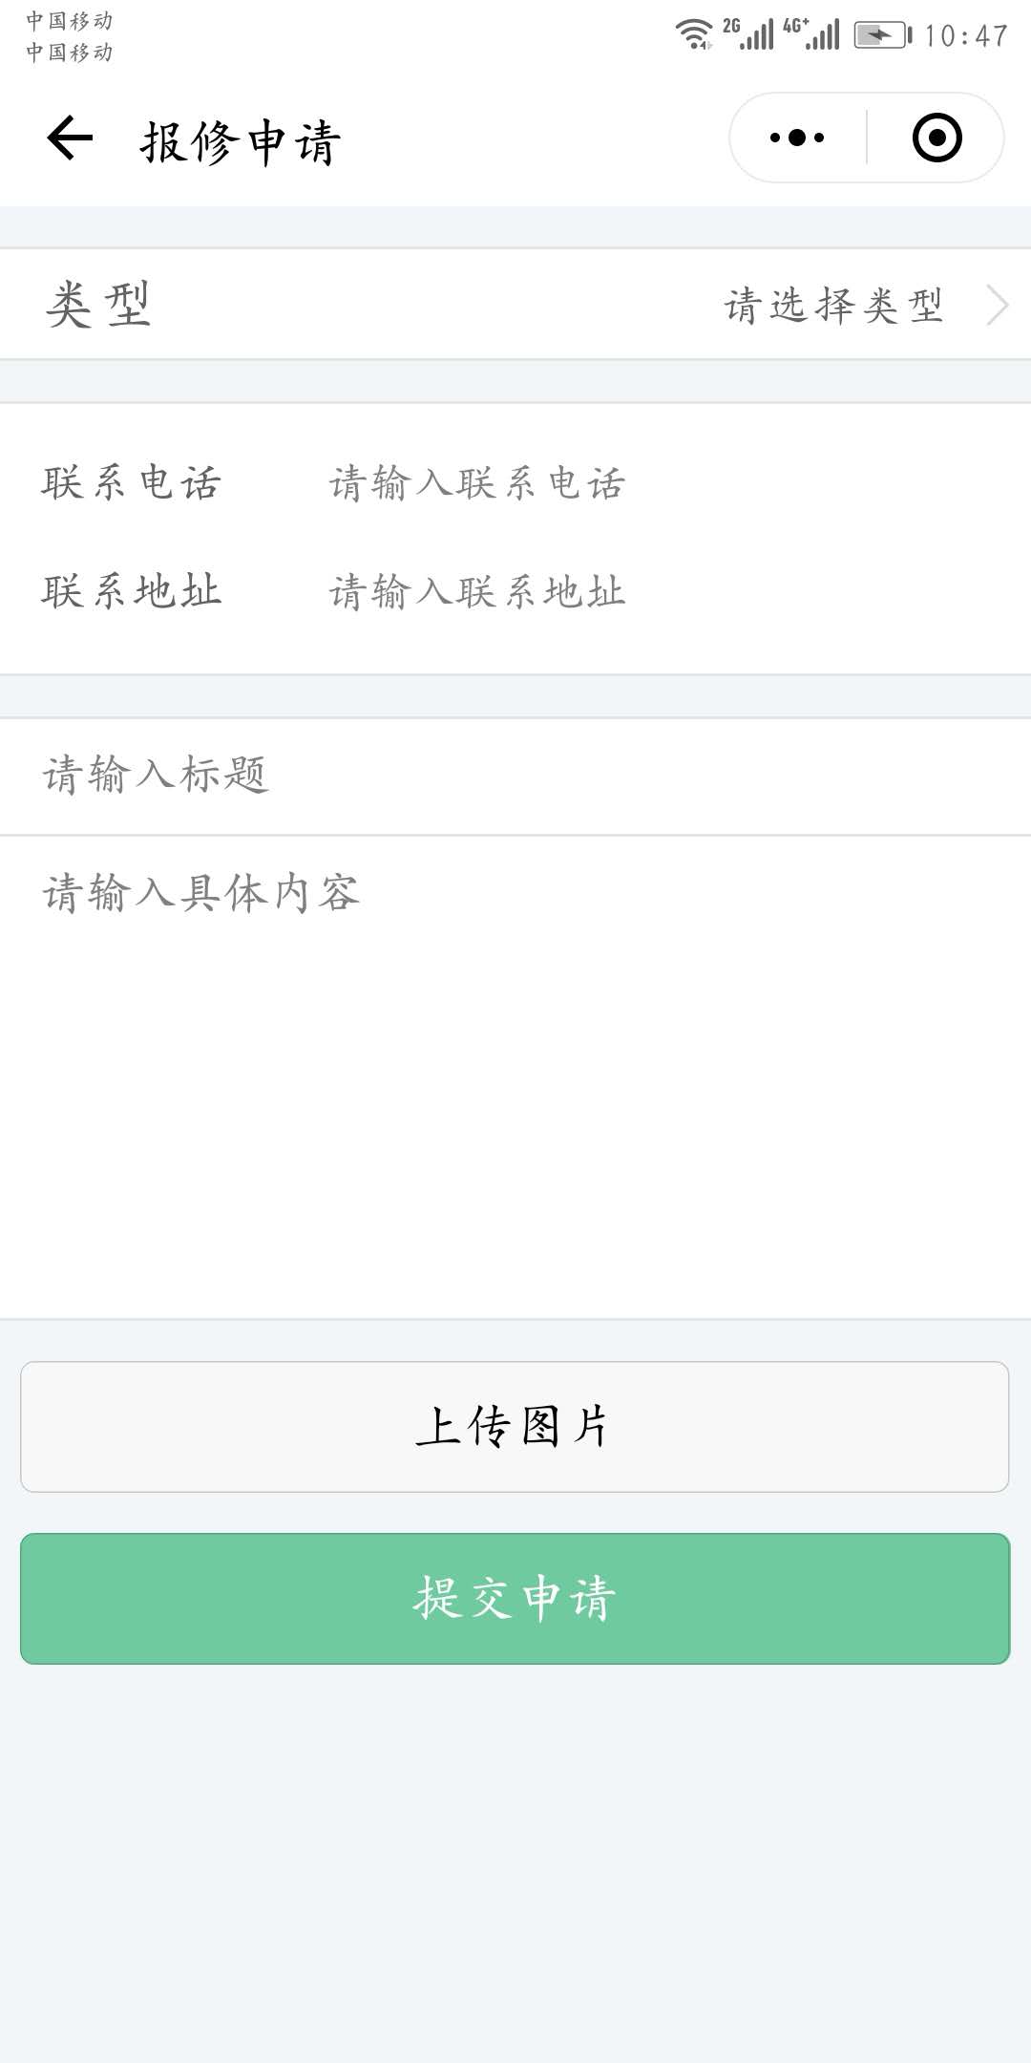Tap the 报修申请 page title
1031x2063 pixels.
(241, 142)
